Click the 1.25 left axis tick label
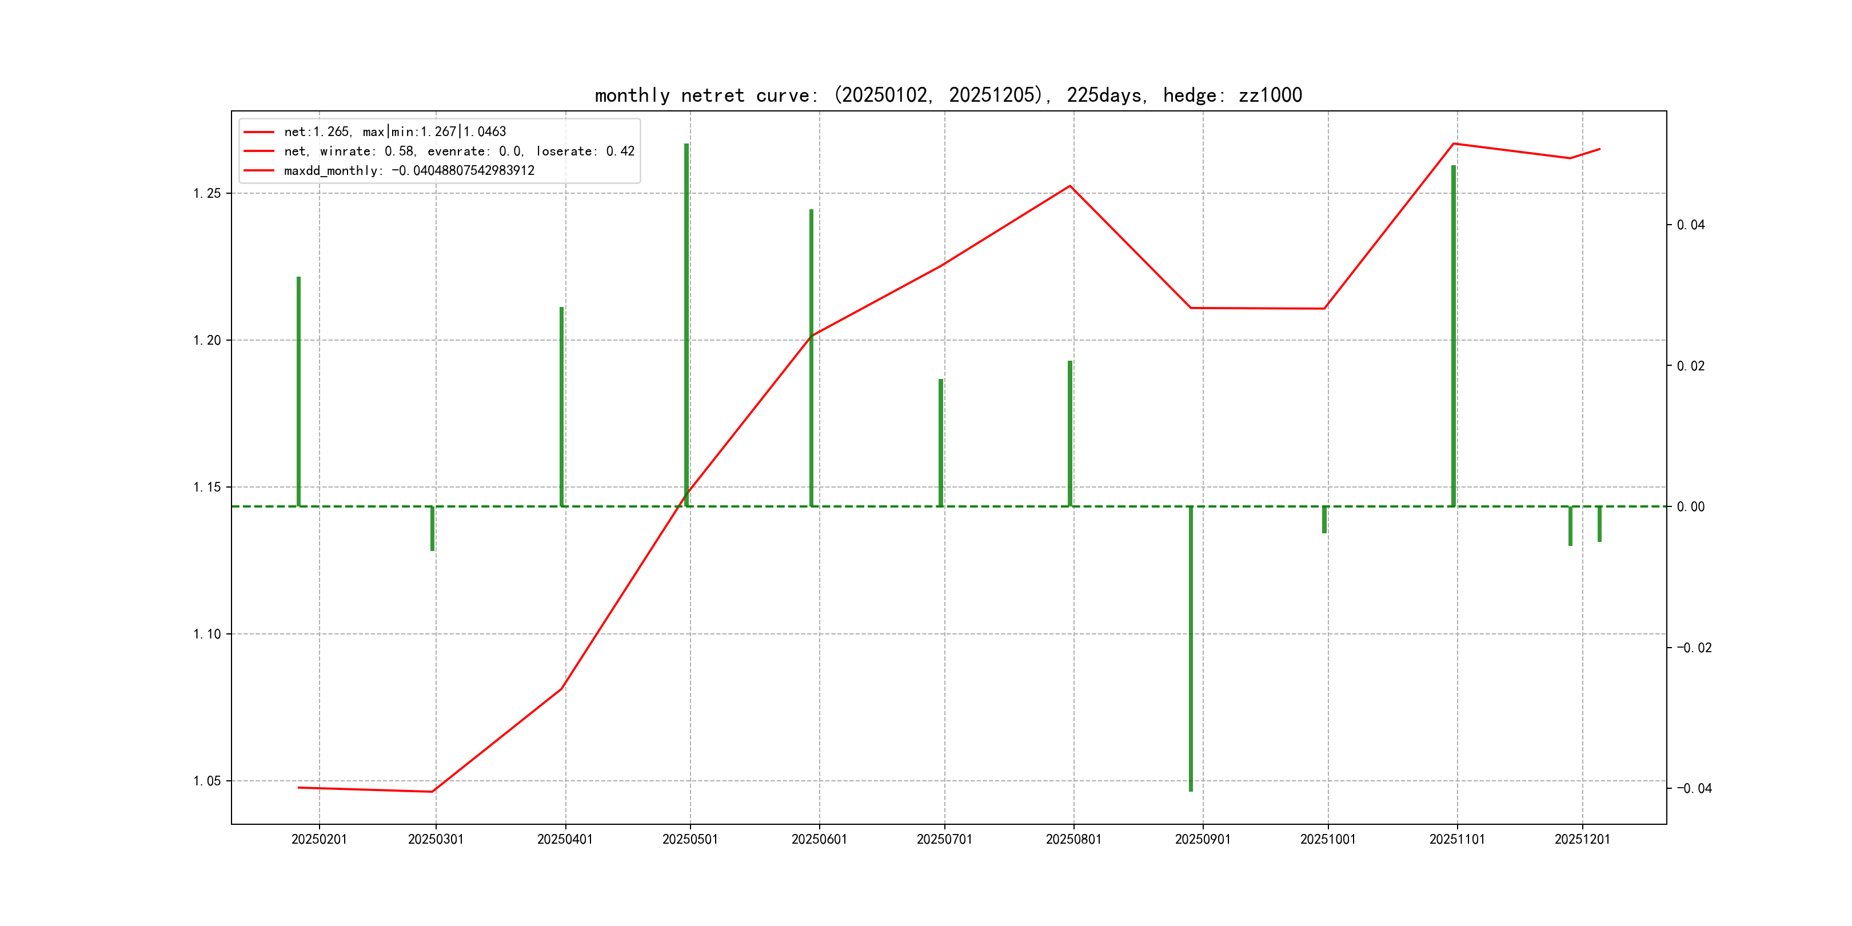 [207, 193]
